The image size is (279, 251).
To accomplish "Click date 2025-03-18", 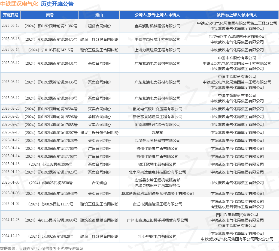I will tap(11, 39).
